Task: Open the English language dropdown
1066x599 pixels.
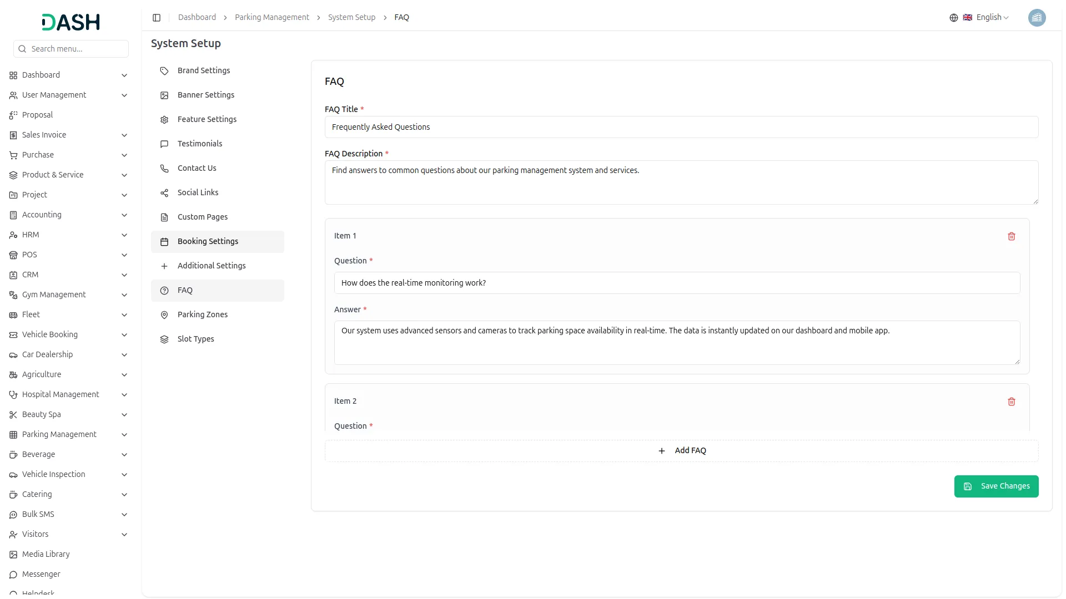Action: pyautogui.click(x=992, y=18)
